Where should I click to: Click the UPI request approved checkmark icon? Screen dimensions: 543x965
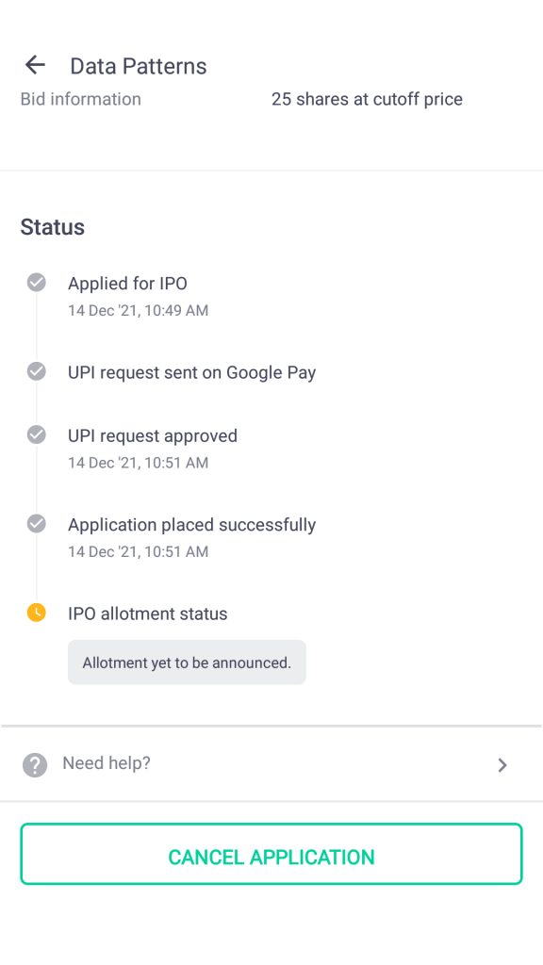click(36, 434)
